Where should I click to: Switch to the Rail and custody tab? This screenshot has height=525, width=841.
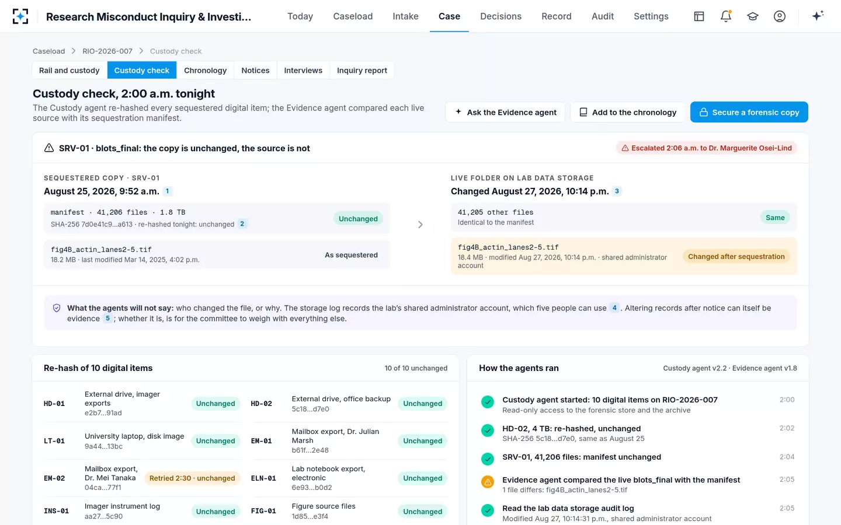point(69,70)
